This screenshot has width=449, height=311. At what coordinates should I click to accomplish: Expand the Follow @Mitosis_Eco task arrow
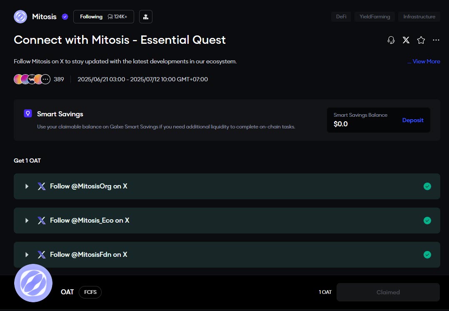[27, 221]
